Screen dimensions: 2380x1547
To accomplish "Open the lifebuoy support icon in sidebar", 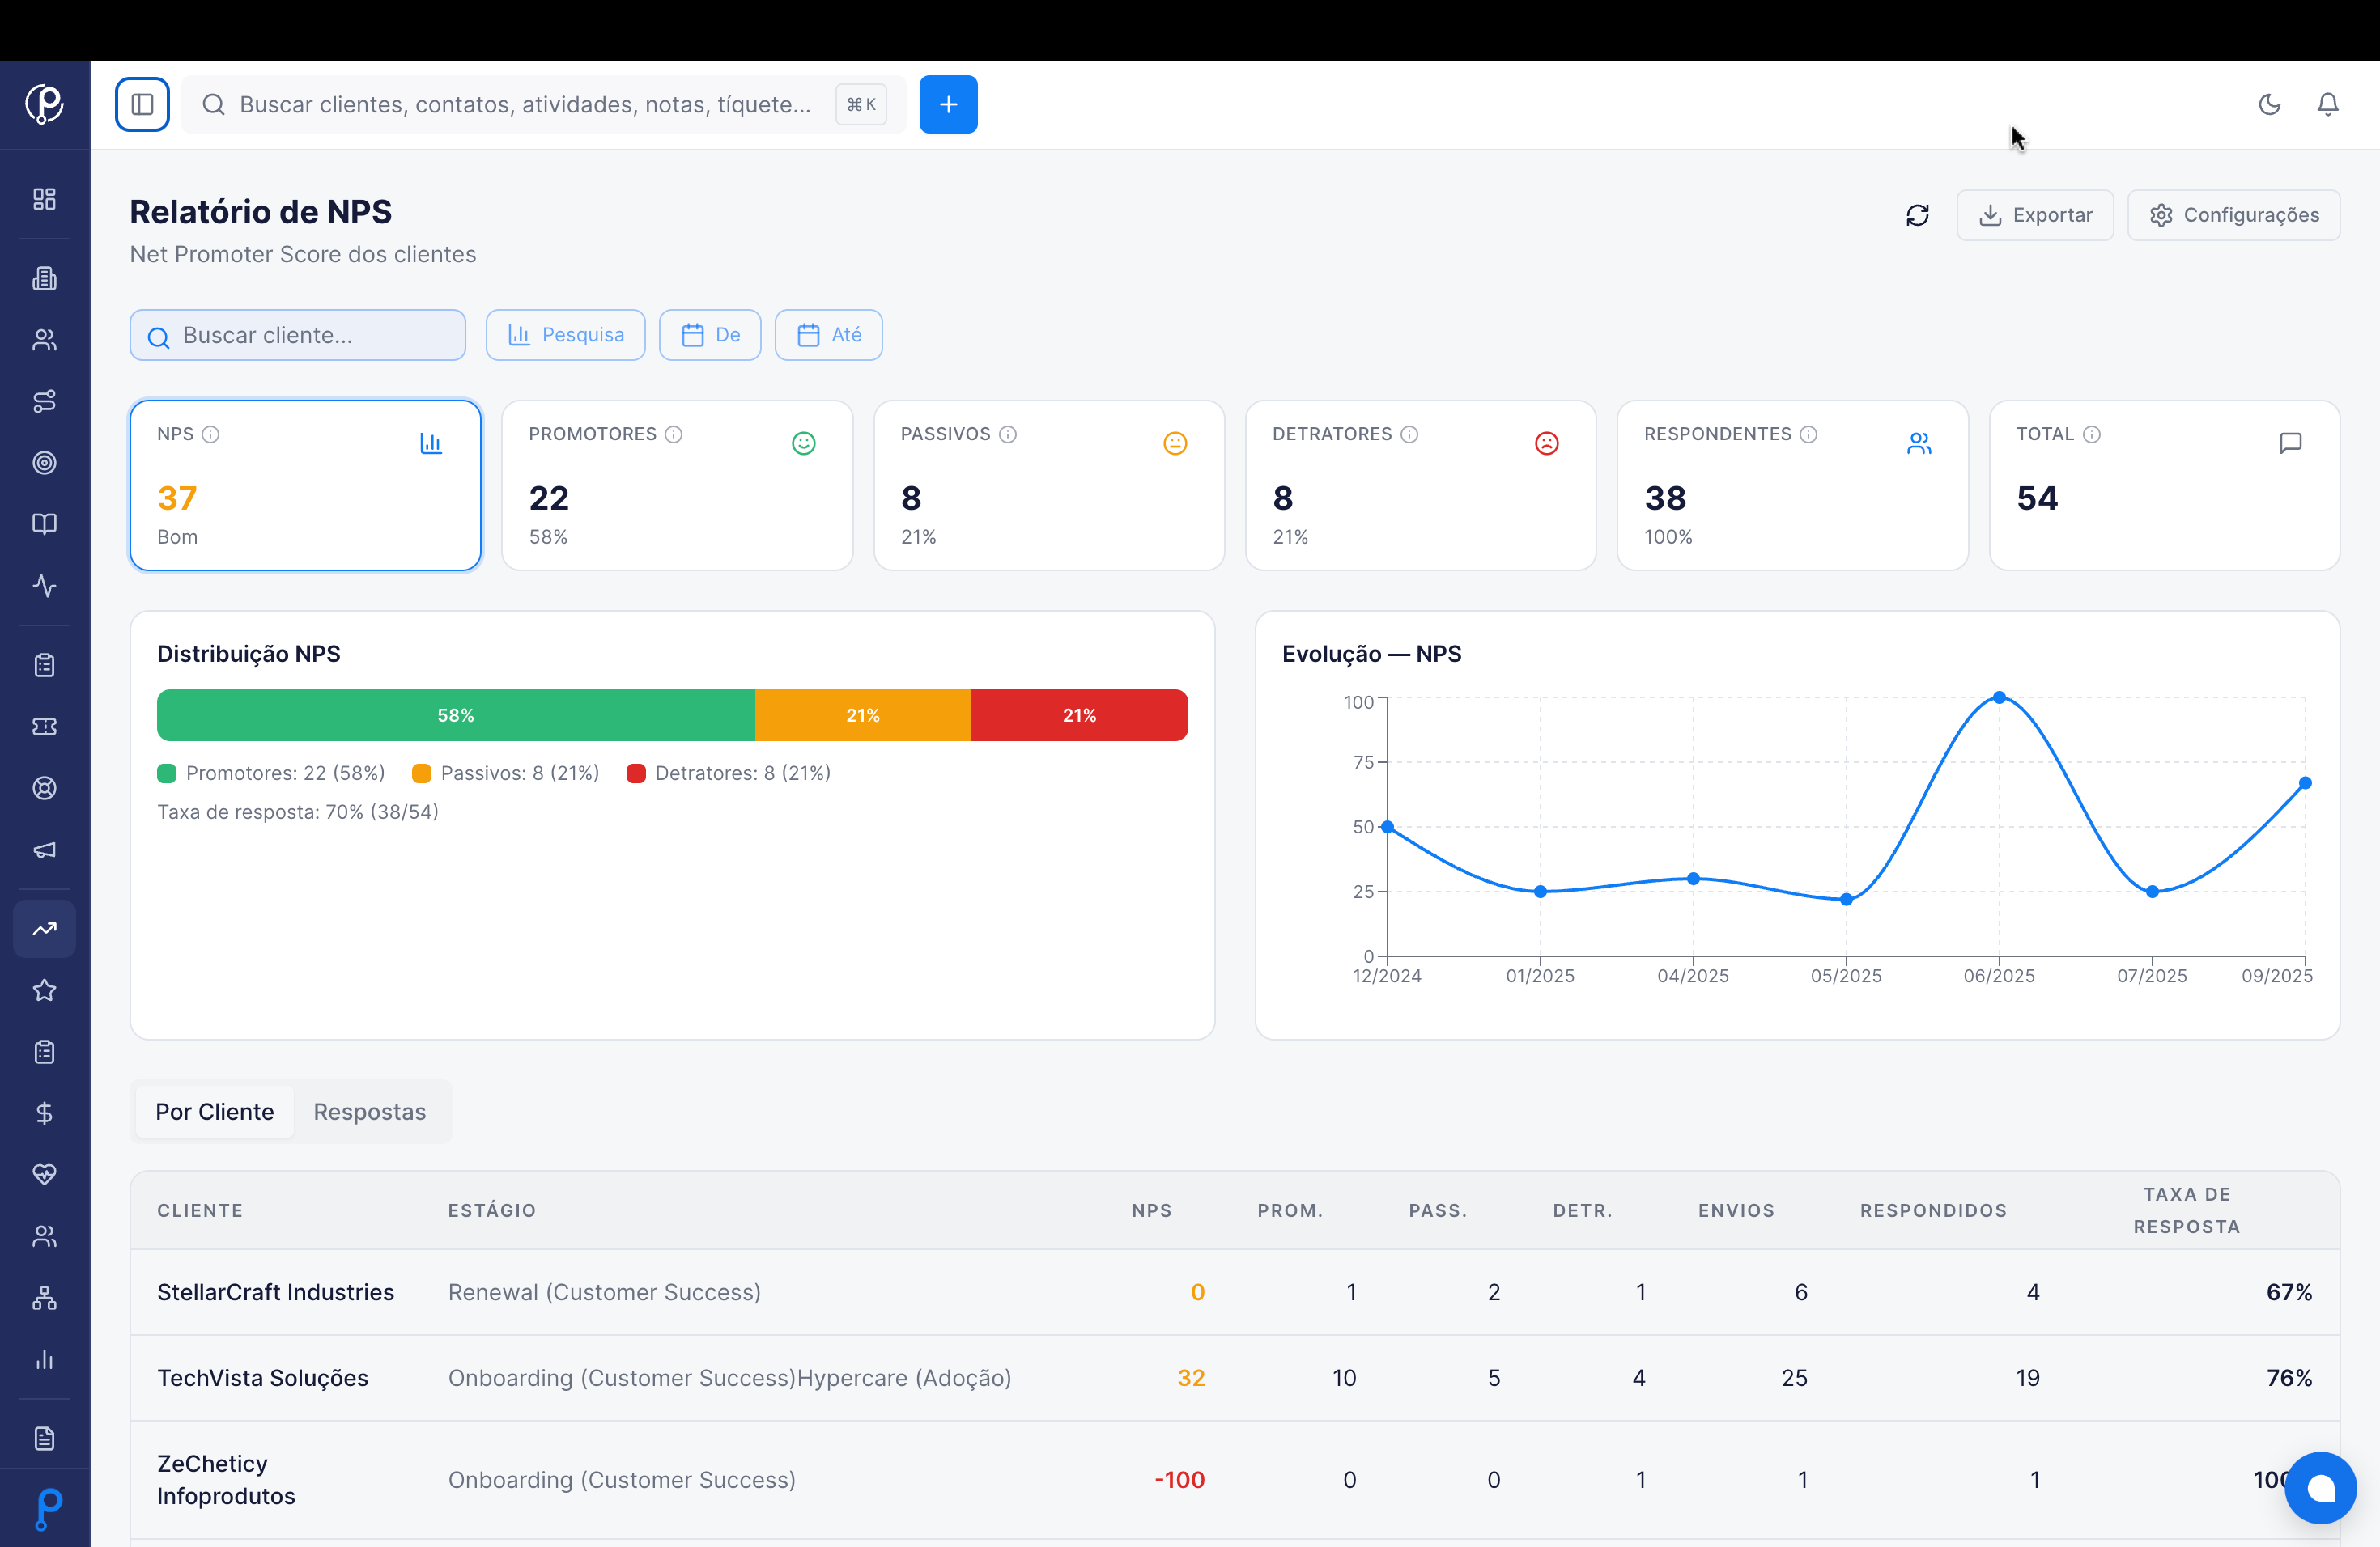I will pos(44,787).
